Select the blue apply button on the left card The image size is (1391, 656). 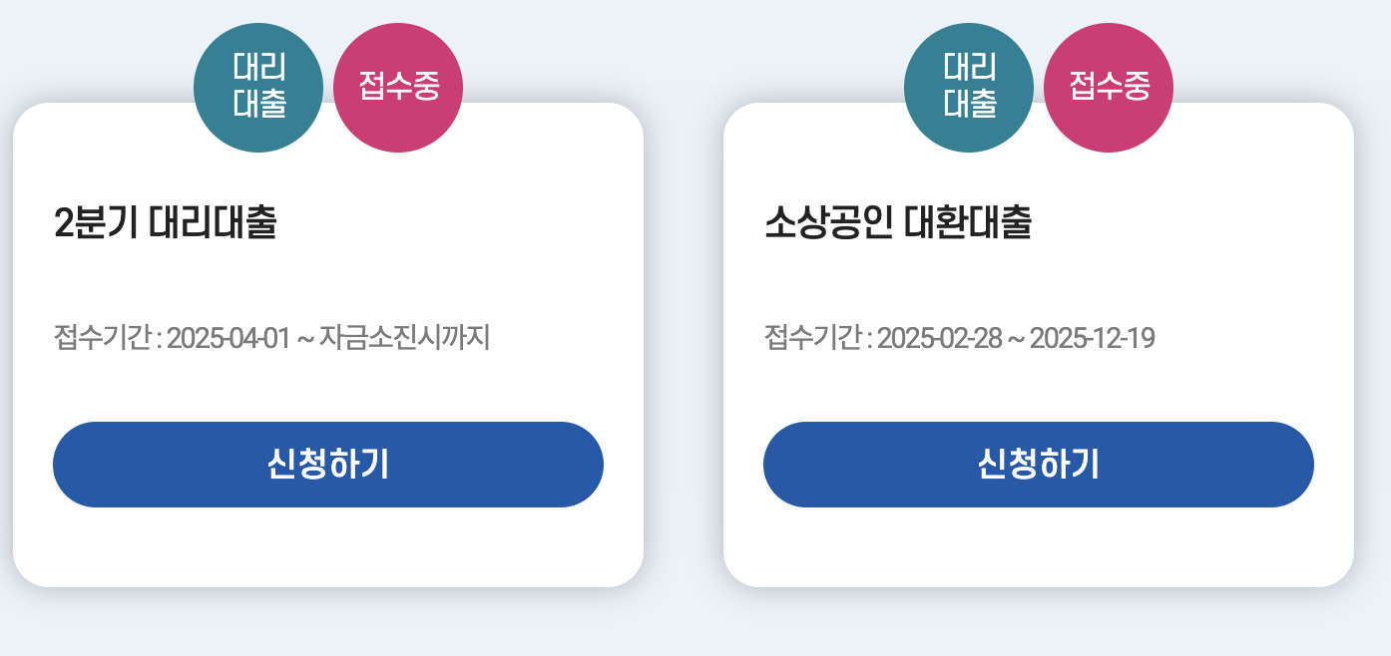327,464
